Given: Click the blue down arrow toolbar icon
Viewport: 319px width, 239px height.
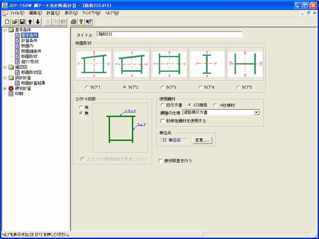Looking at the screenshot, I should point(37,21).
